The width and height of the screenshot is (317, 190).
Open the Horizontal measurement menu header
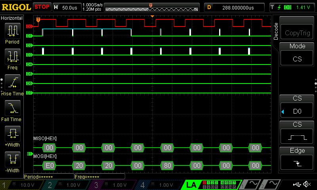[12, 18]
